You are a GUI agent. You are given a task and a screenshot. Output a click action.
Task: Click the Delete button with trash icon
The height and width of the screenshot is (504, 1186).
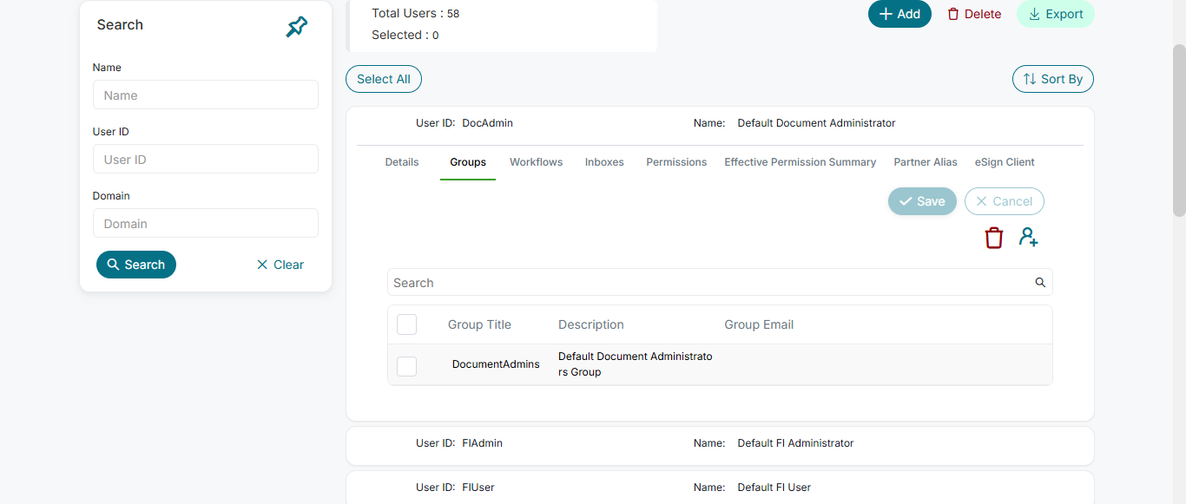tap(974, 14)
